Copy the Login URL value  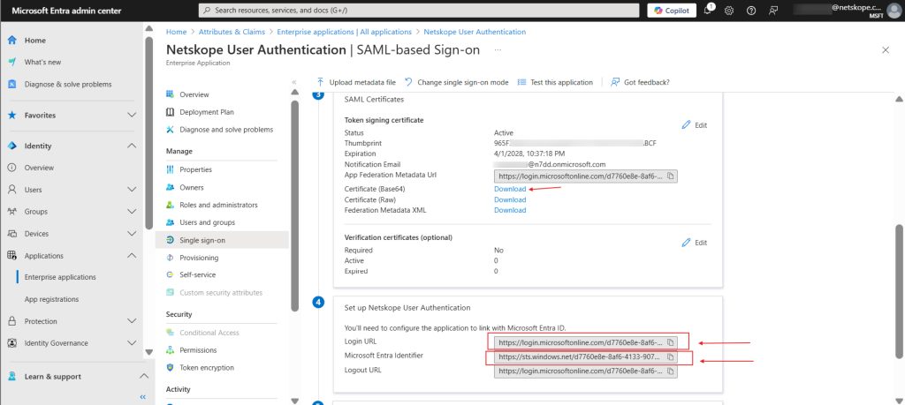pos(671,342)
